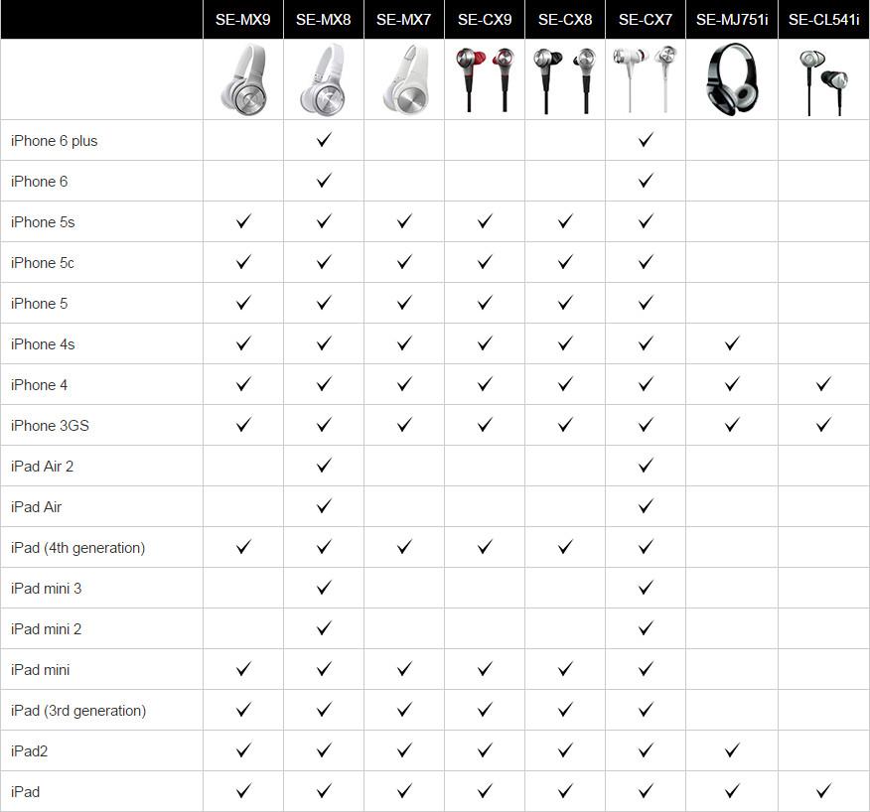Click the "iPad mini" row label

41,670
